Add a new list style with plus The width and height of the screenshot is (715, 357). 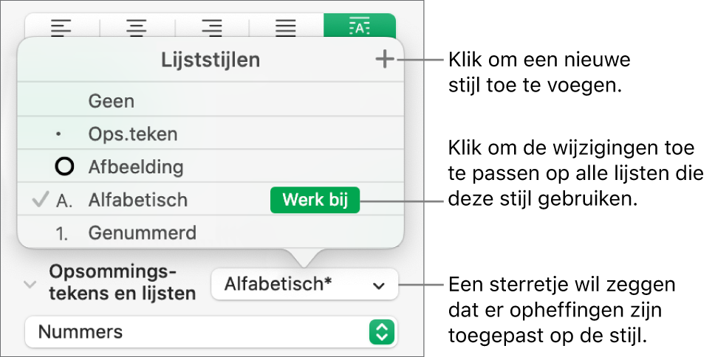pos(385,60)
